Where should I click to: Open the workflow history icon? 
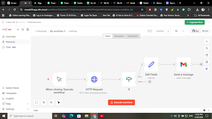click(176, 31)
